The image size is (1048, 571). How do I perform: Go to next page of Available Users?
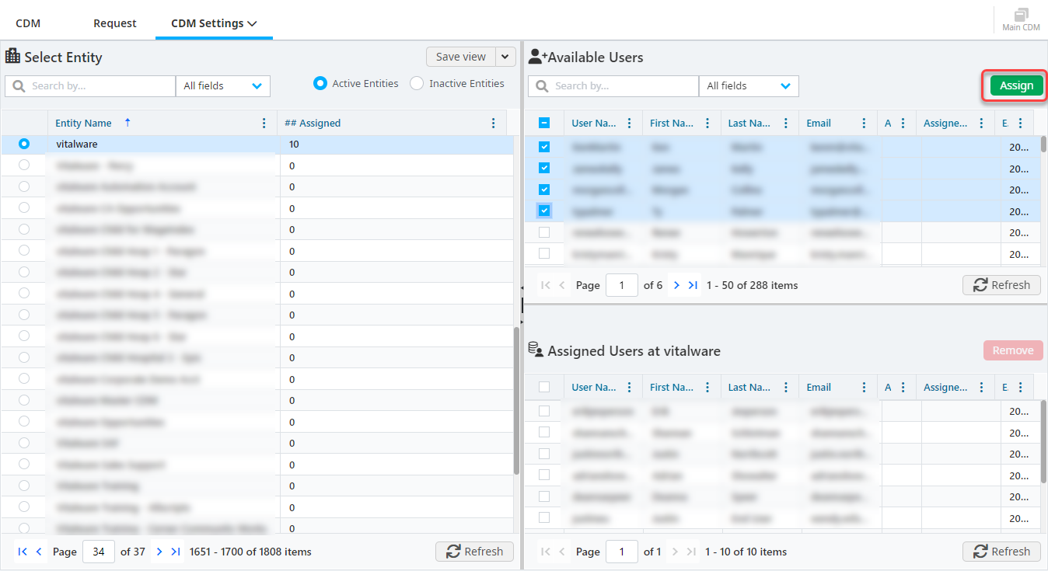coord(676,285)
